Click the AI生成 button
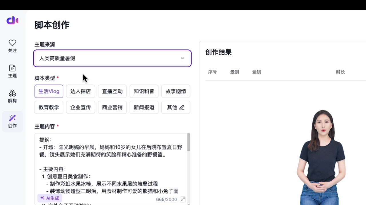The width and height of the screenshot is (366, 205). pos(50,198)
